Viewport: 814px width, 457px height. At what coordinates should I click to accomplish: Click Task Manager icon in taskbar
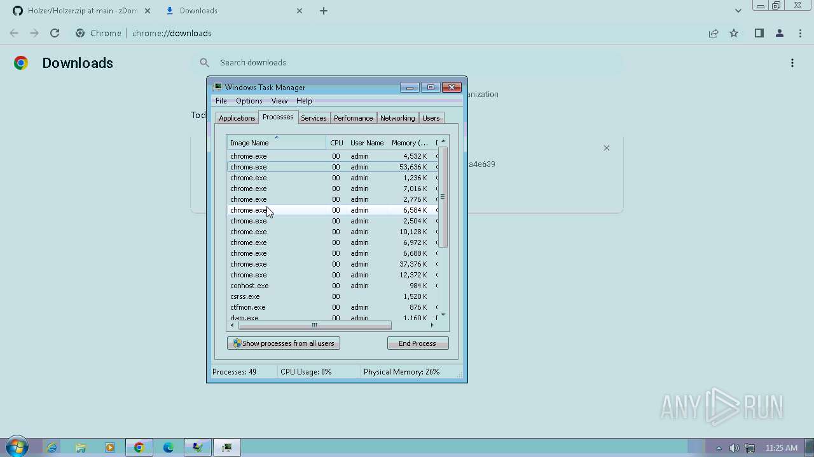click(x=227, y=447)
